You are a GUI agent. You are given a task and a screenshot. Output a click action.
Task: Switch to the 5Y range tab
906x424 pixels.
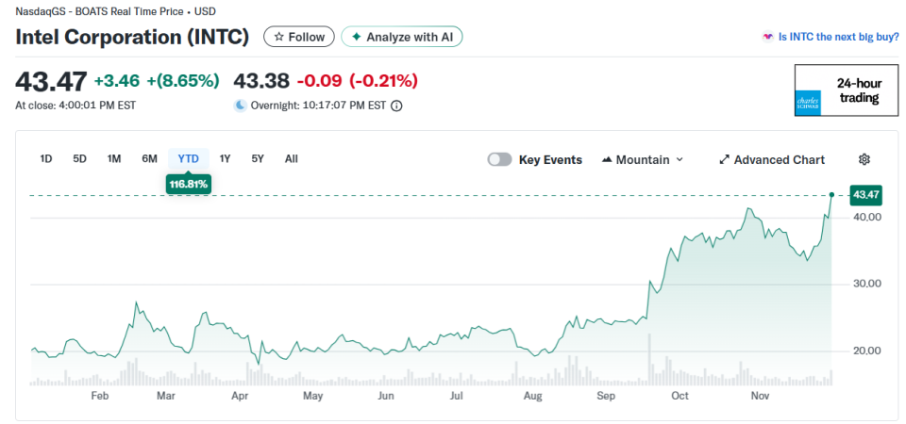(258, 158)
